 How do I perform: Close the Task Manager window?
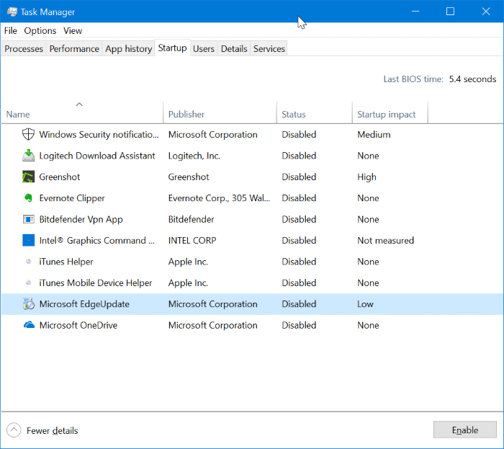[x=486, y=12]
